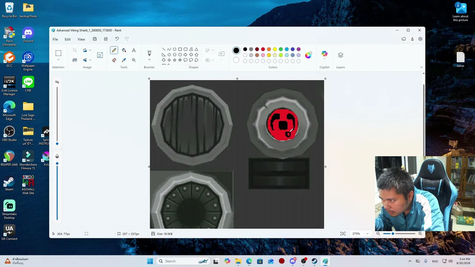Expand the Selection options dropdown
The image size is (475, 267).
[58, 60]
